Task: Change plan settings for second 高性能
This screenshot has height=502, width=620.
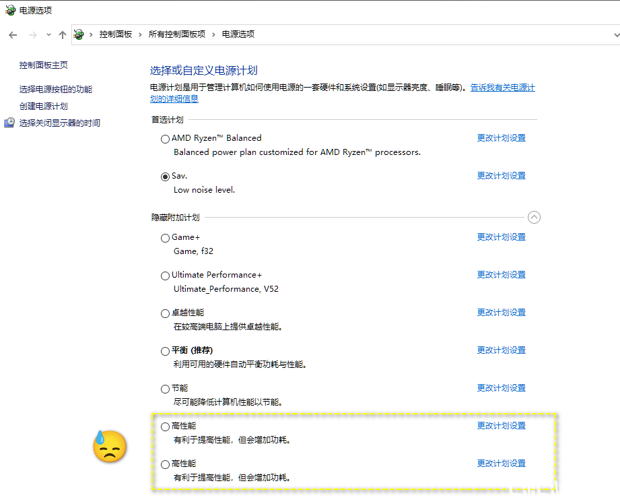Action: (502, 463)
